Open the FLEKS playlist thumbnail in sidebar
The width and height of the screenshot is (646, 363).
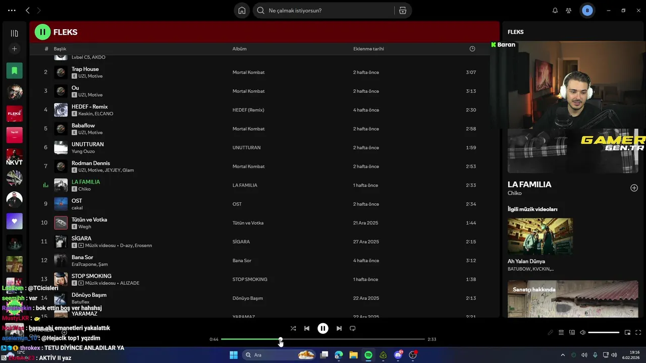coord(14,113)
